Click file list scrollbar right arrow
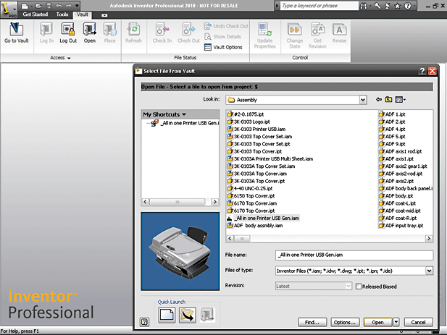Viewport: 447px width, 335px height. pos(428,239)
